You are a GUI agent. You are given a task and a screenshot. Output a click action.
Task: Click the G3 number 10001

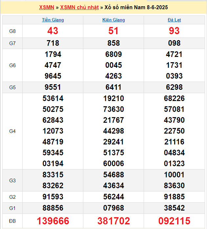174,175
